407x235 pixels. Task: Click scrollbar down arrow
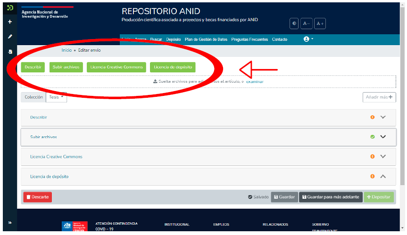click(402, 228)
